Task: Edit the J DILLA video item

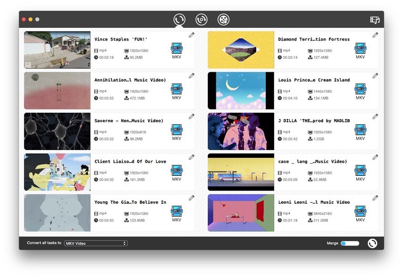Action: pyautogui.click(x=375, y=116)
